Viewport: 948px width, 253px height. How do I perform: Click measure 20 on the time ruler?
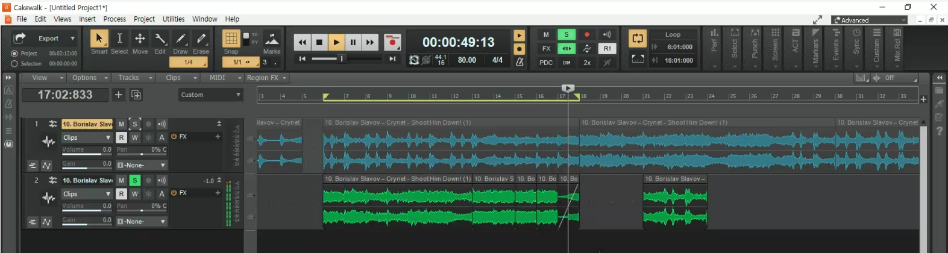pos(626,96)
